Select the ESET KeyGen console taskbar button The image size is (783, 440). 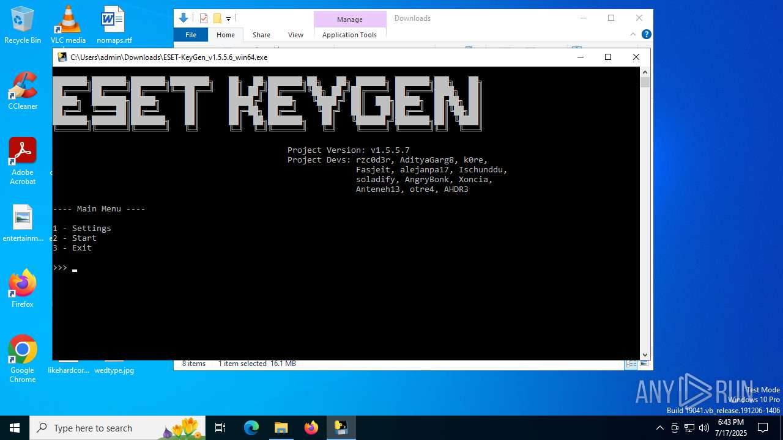pos(341,428)
